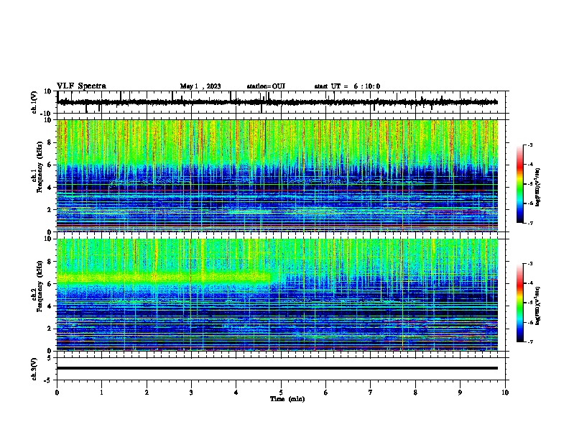Click time tick label "4" on x-axis
This screenshot has width=569, height=440.
click(236, 392)
